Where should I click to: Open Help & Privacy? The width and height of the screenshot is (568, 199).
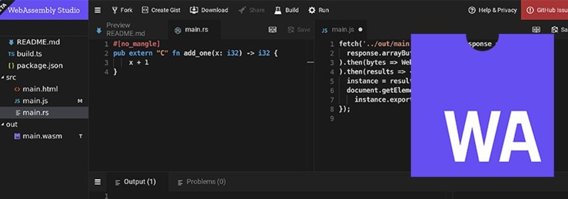[x=493, y=10]
